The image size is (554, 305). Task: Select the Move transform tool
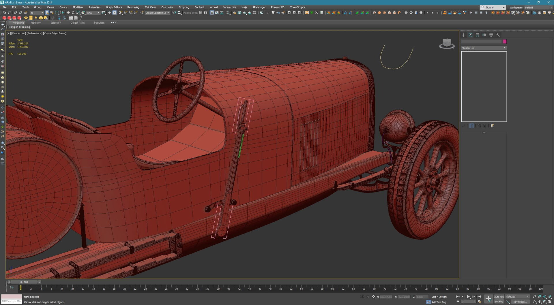pyautogui.click(x=68, y=13)
